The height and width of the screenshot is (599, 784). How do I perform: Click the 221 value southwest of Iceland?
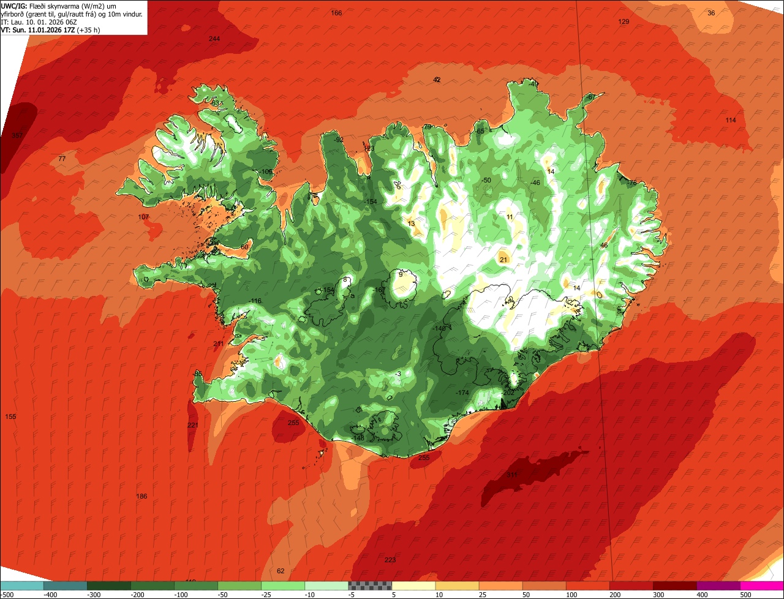coord(193,425)
